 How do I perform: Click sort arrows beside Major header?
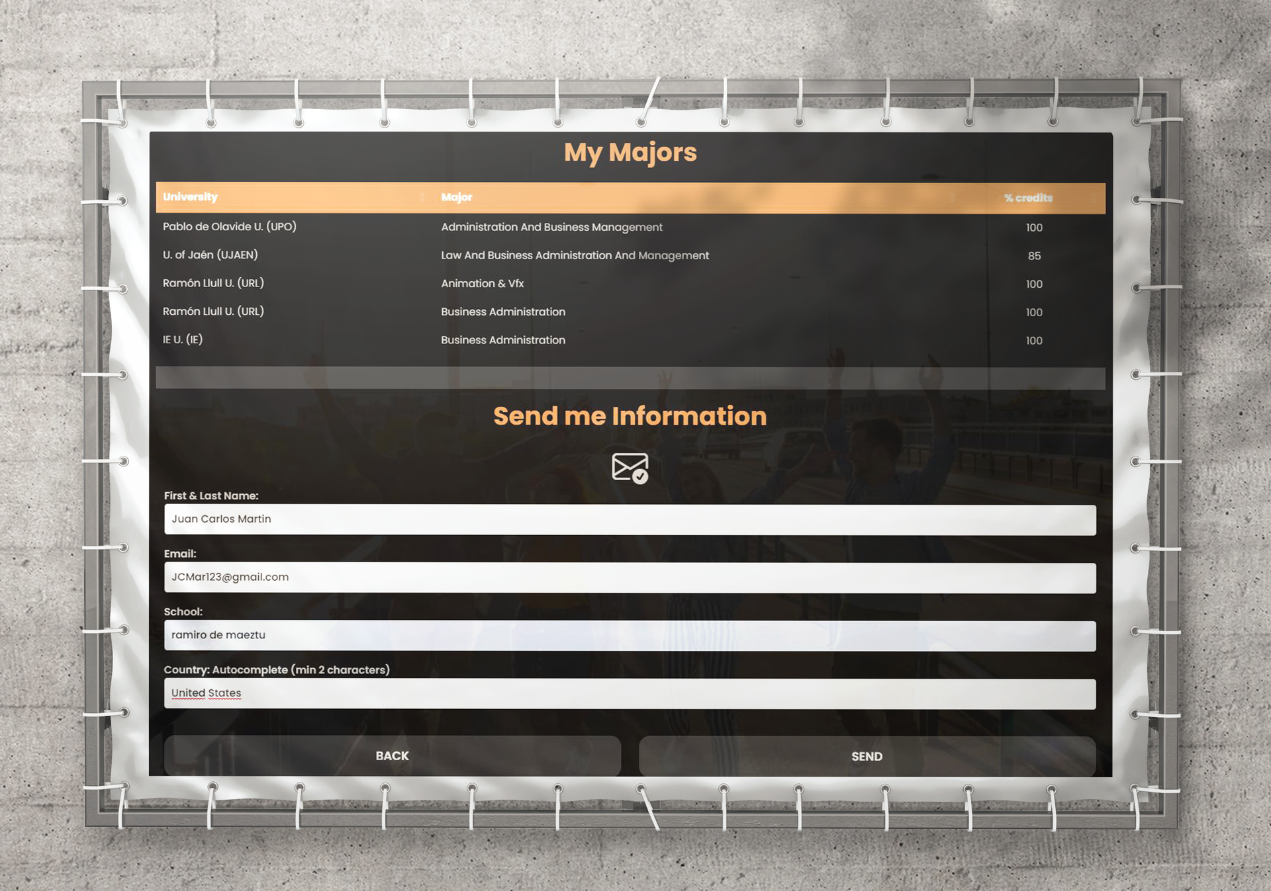point(953,198)
